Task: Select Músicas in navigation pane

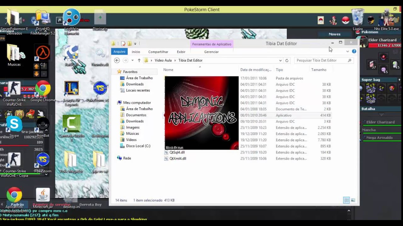Action: pos(133,133)
